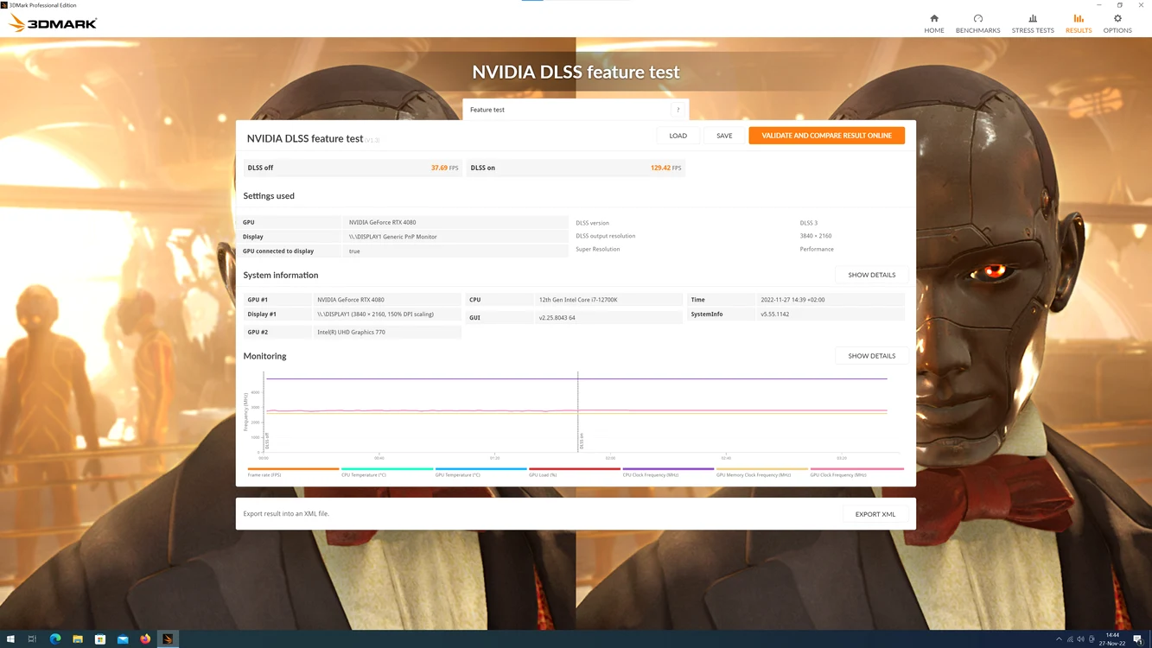Click the Super Resolution value 'Performance'

tap(817, 249)
